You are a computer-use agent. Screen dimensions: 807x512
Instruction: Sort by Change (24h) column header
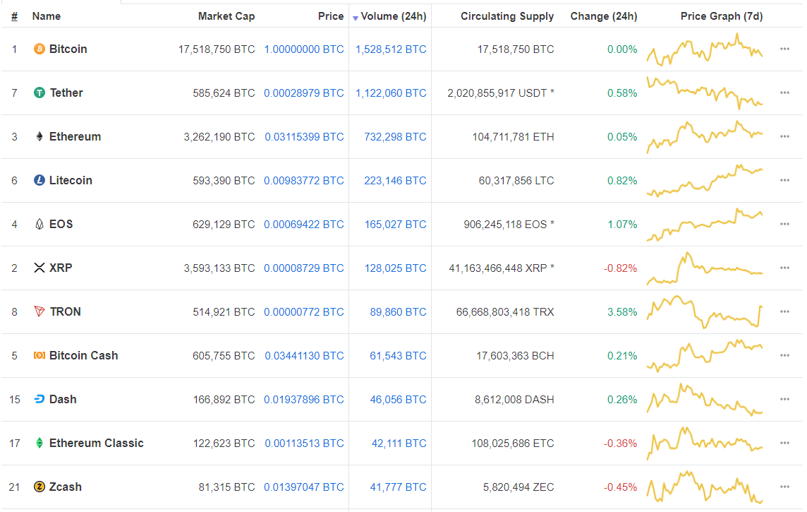[x=603, y=16]
